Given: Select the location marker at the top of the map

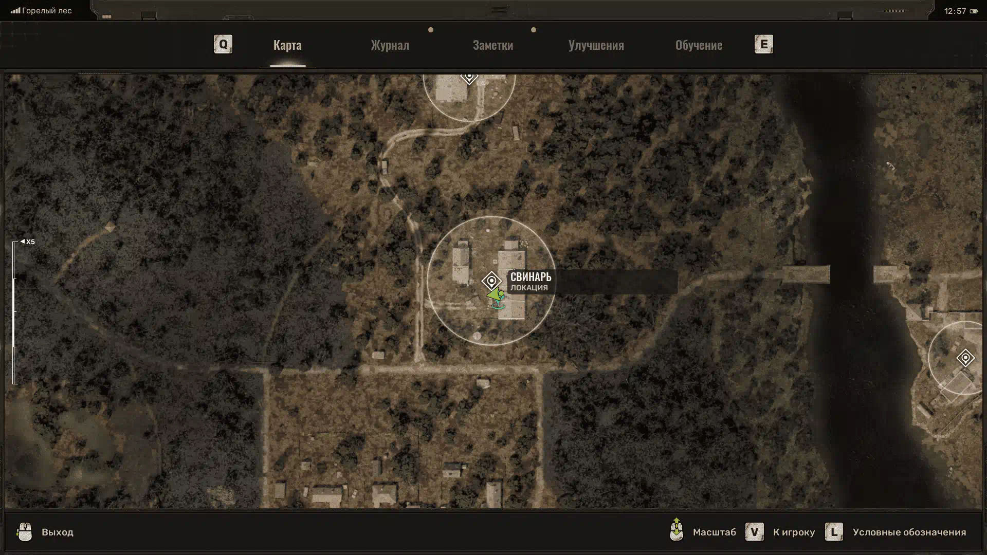Looking at the screenshot, I should pyautogui.click(x=469, y=77).
